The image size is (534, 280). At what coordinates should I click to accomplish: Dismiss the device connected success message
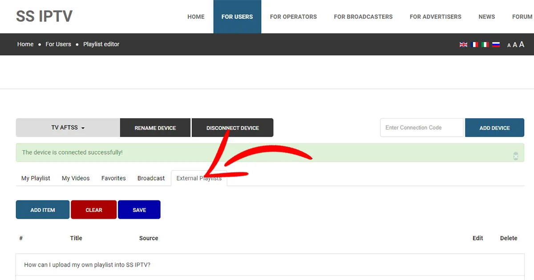(516, 156)
